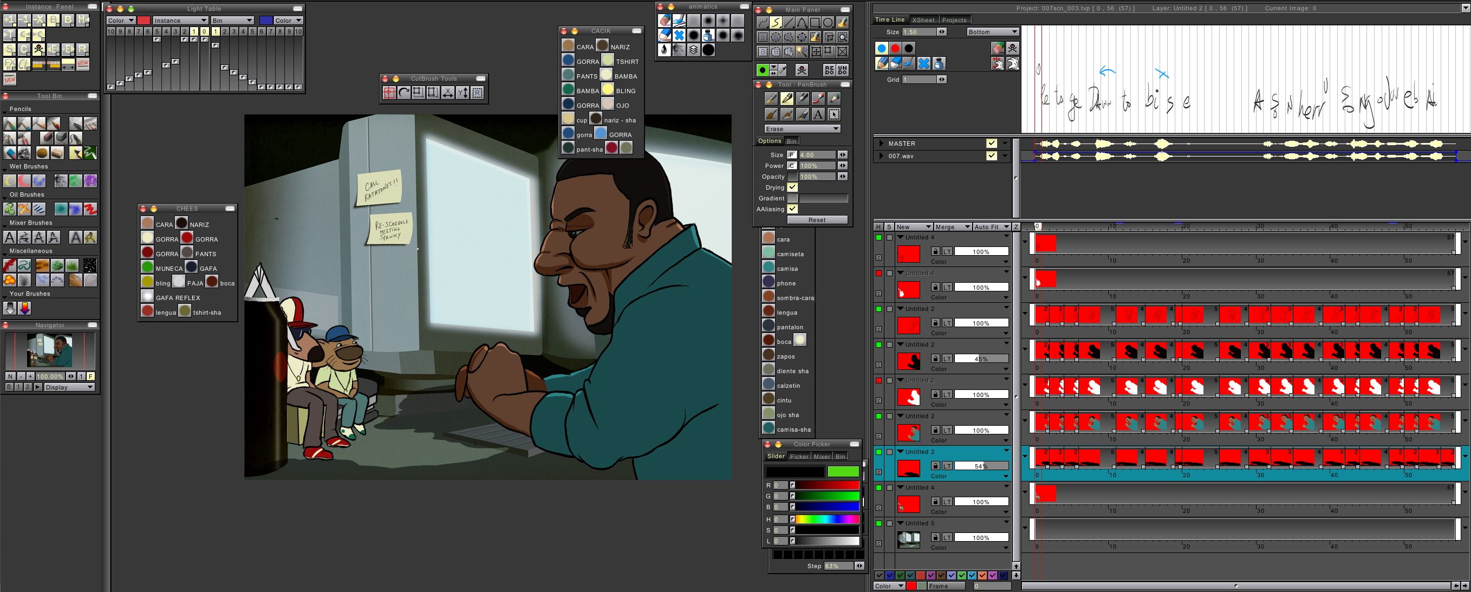Click the skull icon in Instance Panel

coord(38,49)
